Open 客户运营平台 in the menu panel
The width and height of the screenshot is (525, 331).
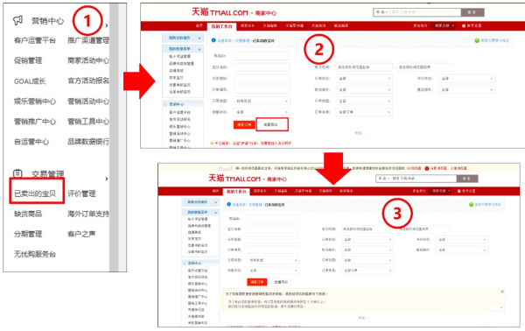coord(35,40)
